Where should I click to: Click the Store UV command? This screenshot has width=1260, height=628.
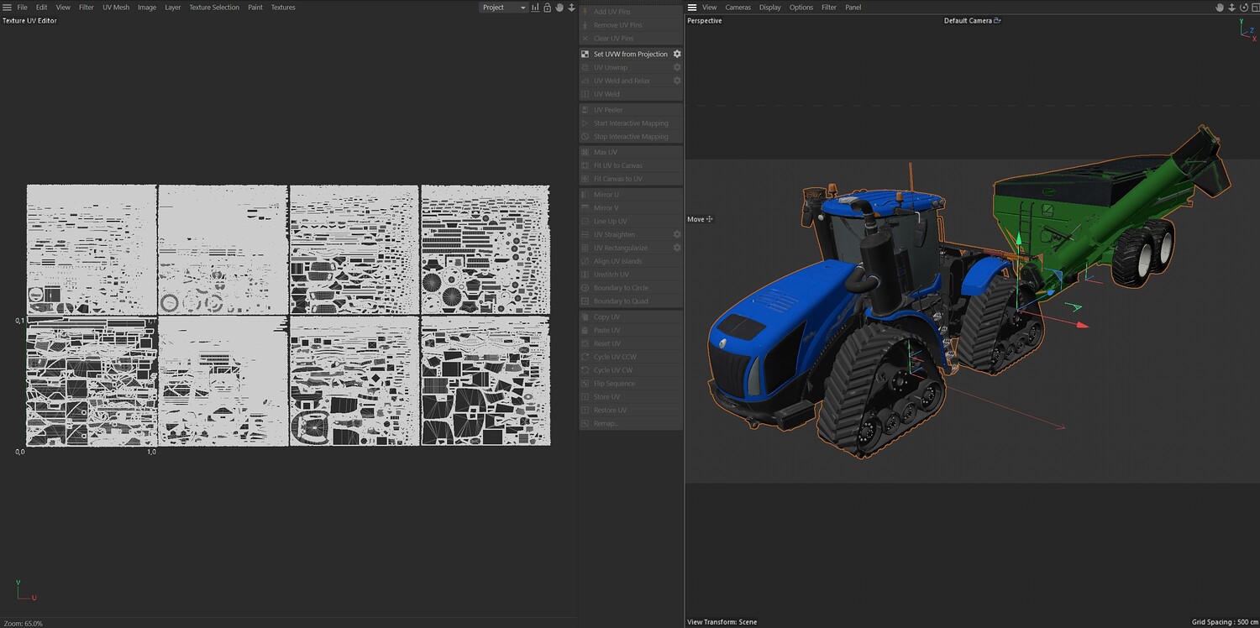click(x=606, y=397)
